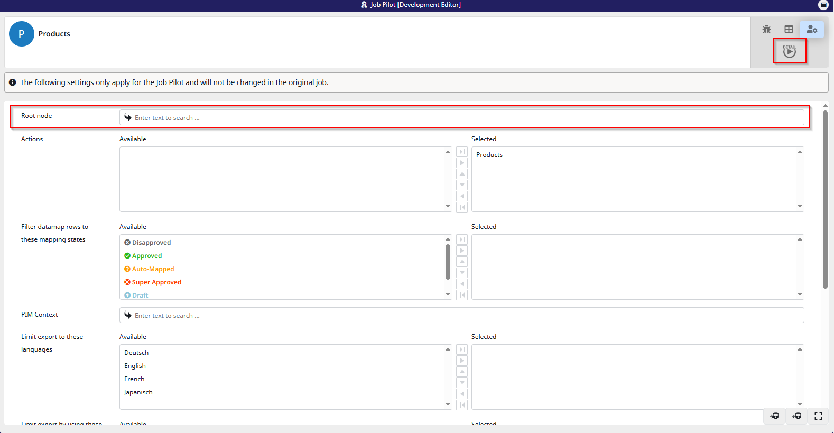Toggle fullscreen with the expand icon
Image resolution: width=834 pixels, height=433 pixels.
[x=818, y=416]
